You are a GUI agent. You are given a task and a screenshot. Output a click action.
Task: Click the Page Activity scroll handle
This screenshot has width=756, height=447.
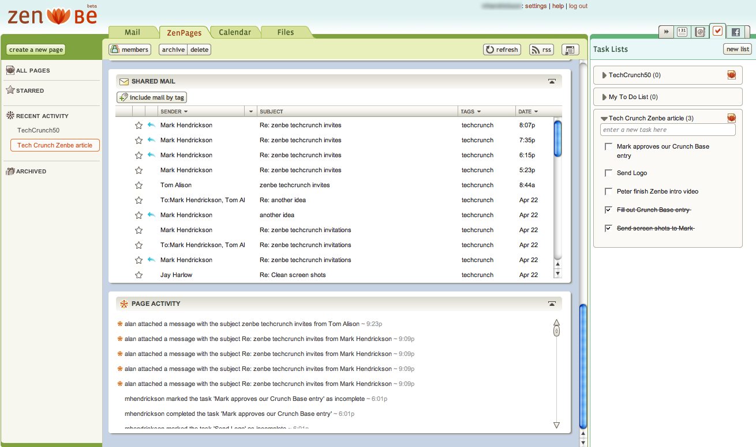(x=556, y=331)
